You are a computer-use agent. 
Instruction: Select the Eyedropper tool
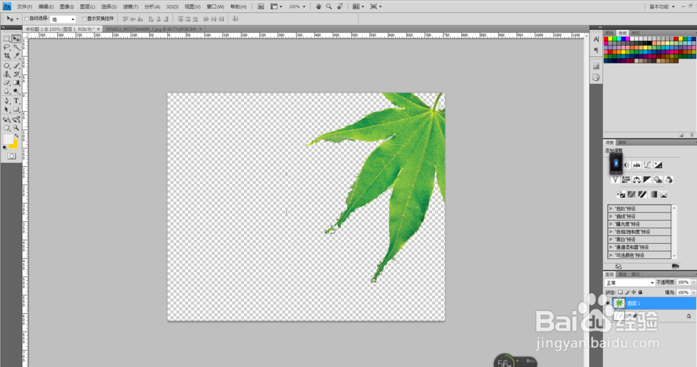pos(16,56)
